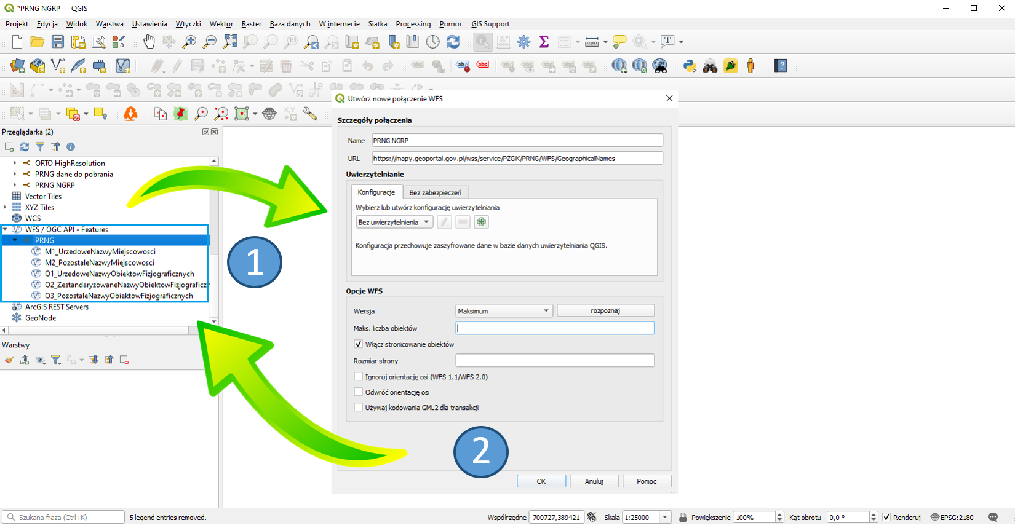Screen dimensions: 1015x528
Task: Expand the PRNG NGRP connection
Action: (x=15, y=185)
